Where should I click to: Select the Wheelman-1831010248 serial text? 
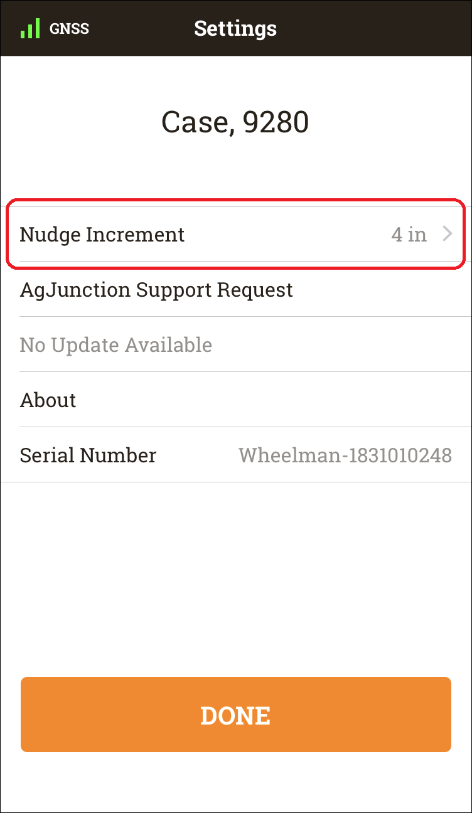point(345,455)
